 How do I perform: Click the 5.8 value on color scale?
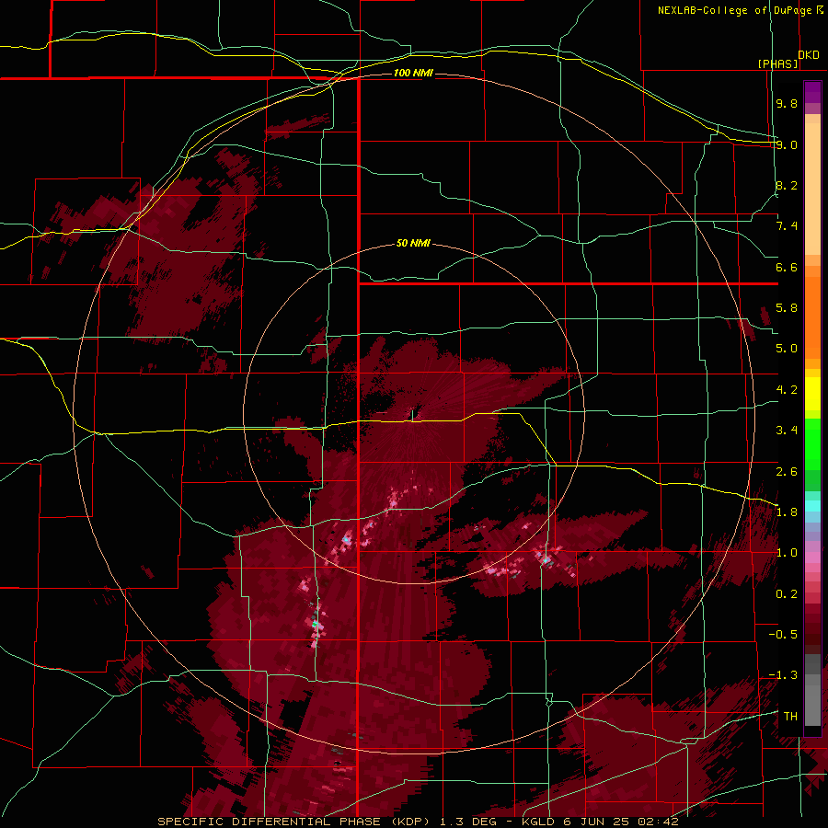coord(787,308)
